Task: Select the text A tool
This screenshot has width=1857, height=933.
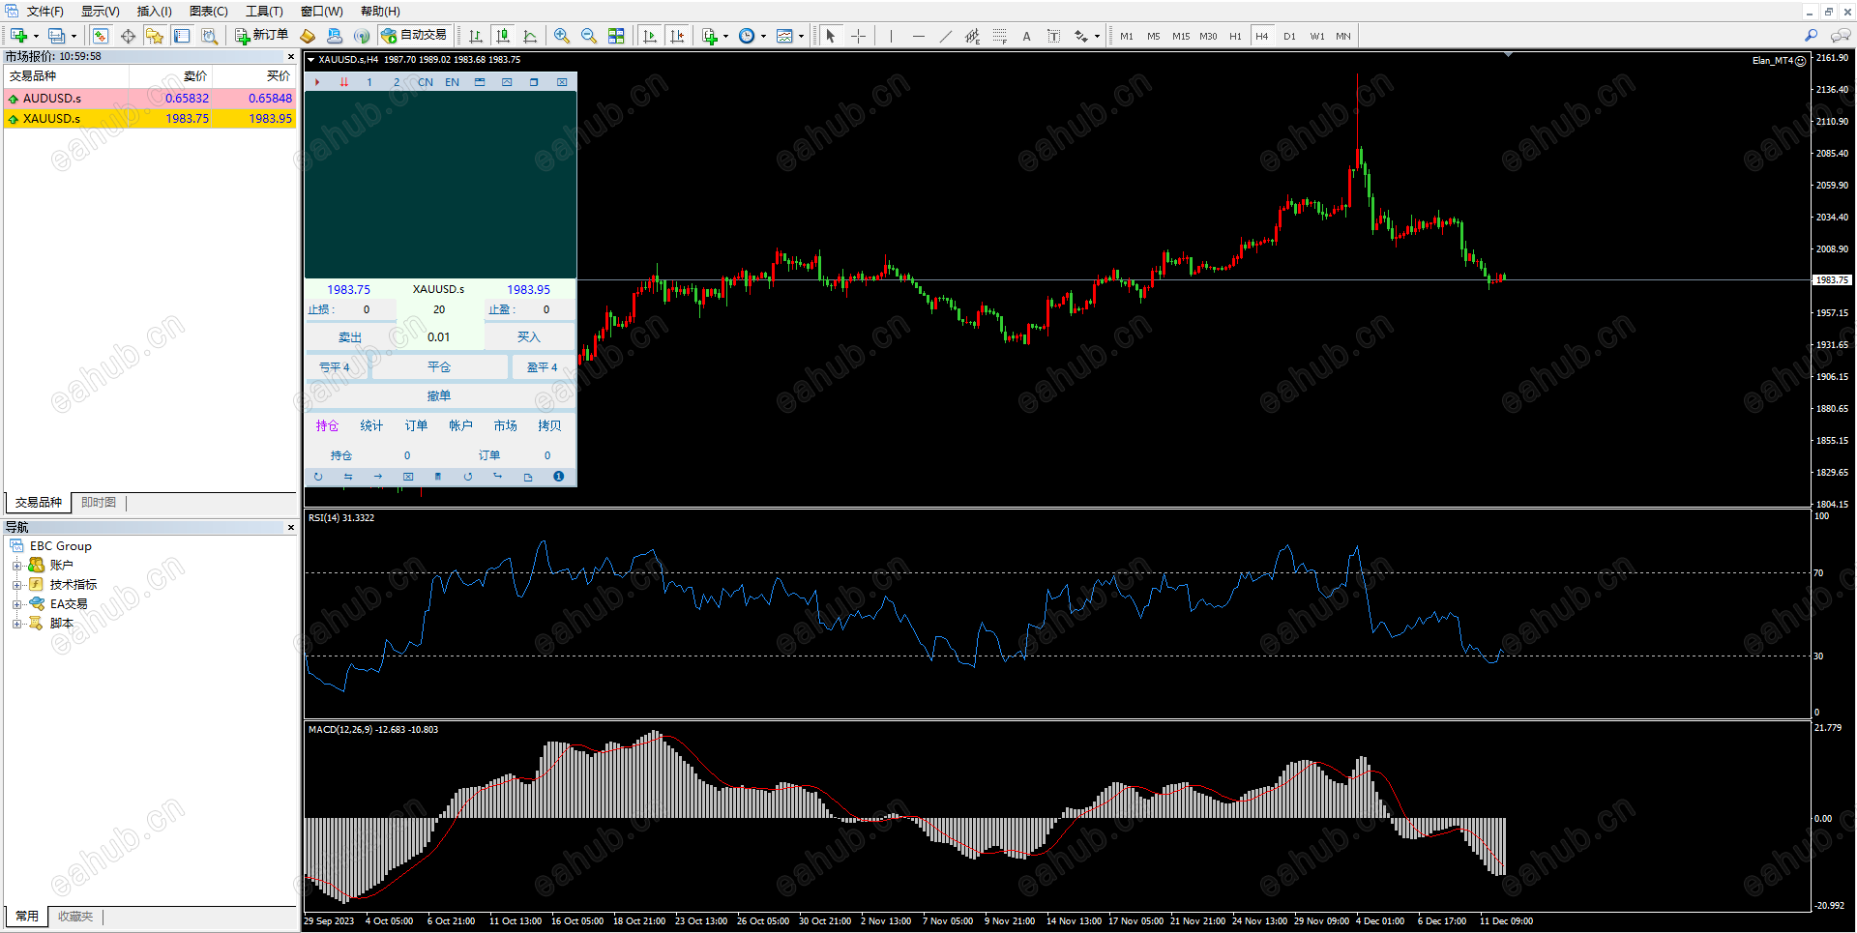Action: (1026, 36)
